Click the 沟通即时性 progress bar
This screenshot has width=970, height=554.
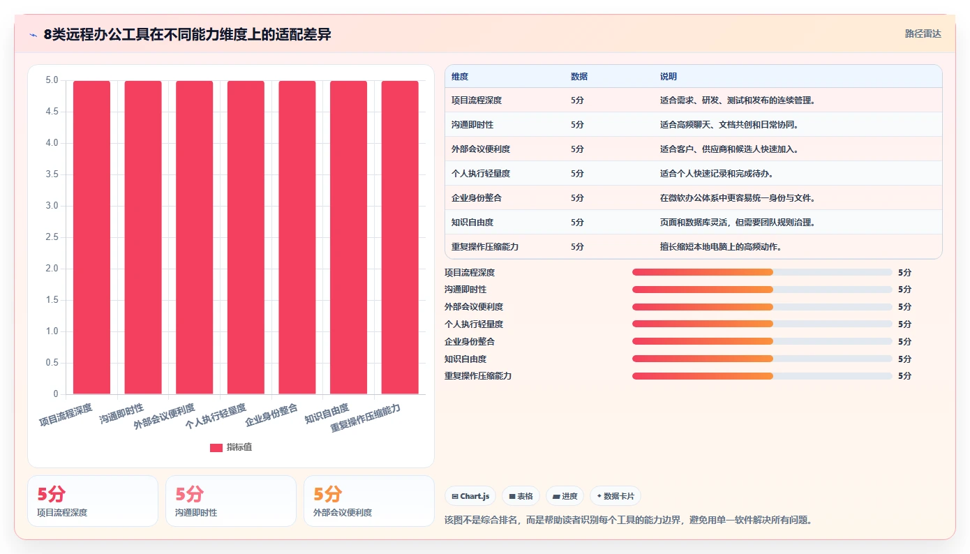coord(762,290)
